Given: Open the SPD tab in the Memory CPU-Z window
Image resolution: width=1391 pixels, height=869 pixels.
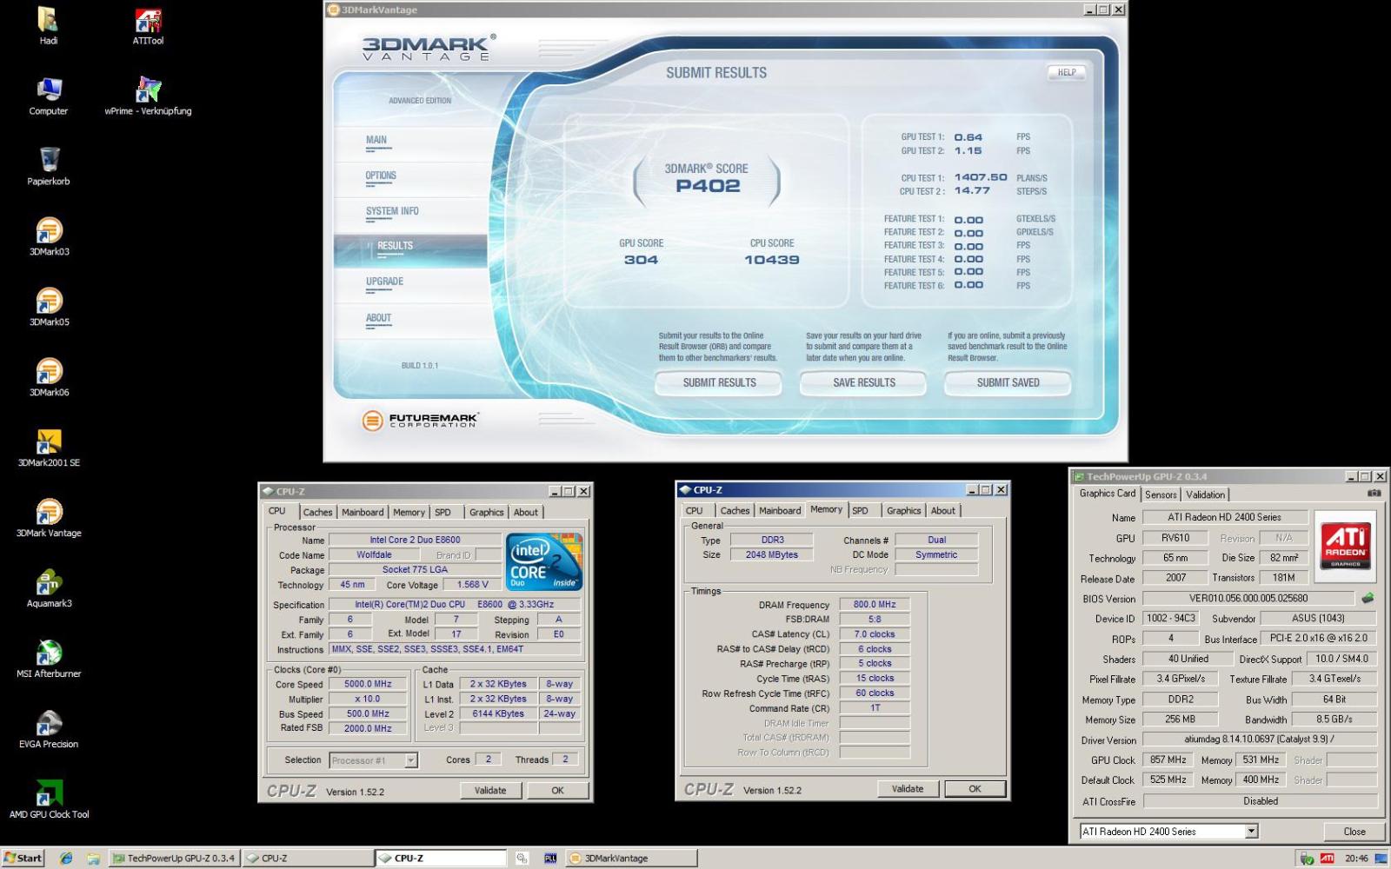Looking at the screenshot, I should 860,511.
